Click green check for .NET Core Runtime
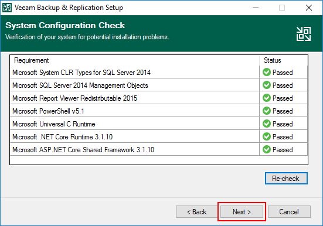 click(x=267, y=136)
